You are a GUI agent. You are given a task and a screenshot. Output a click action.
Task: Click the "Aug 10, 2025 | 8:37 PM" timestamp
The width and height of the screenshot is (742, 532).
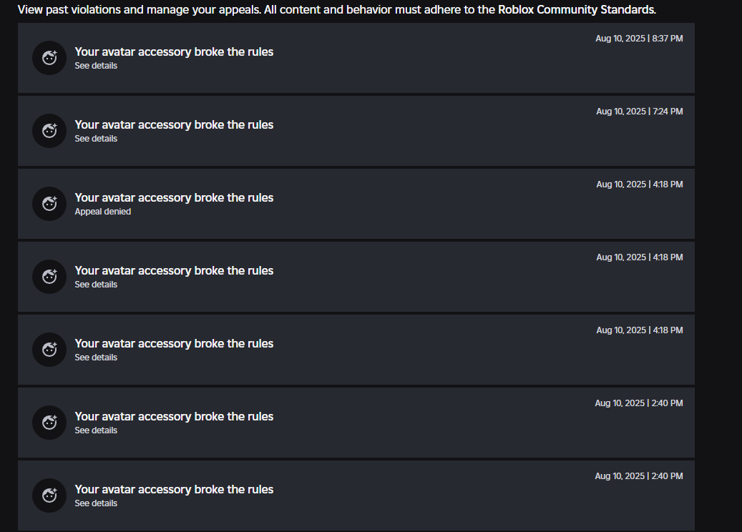point(639,39)
